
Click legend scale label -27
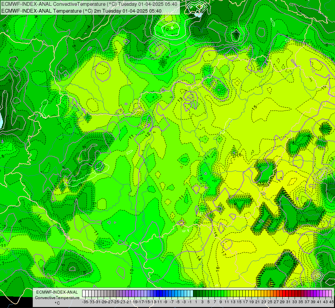click(110, 302)
